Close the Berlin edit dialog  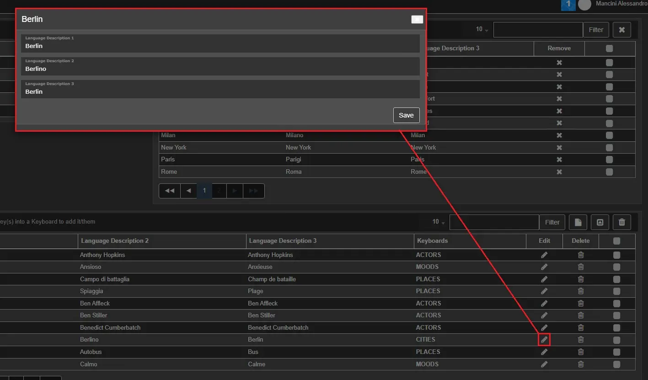click(x=417, y=19)
